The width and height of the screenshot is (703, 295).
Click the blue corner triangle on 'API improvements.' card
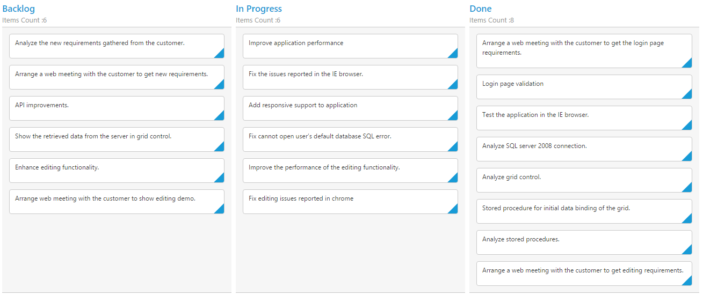click(x=221, y=117)
